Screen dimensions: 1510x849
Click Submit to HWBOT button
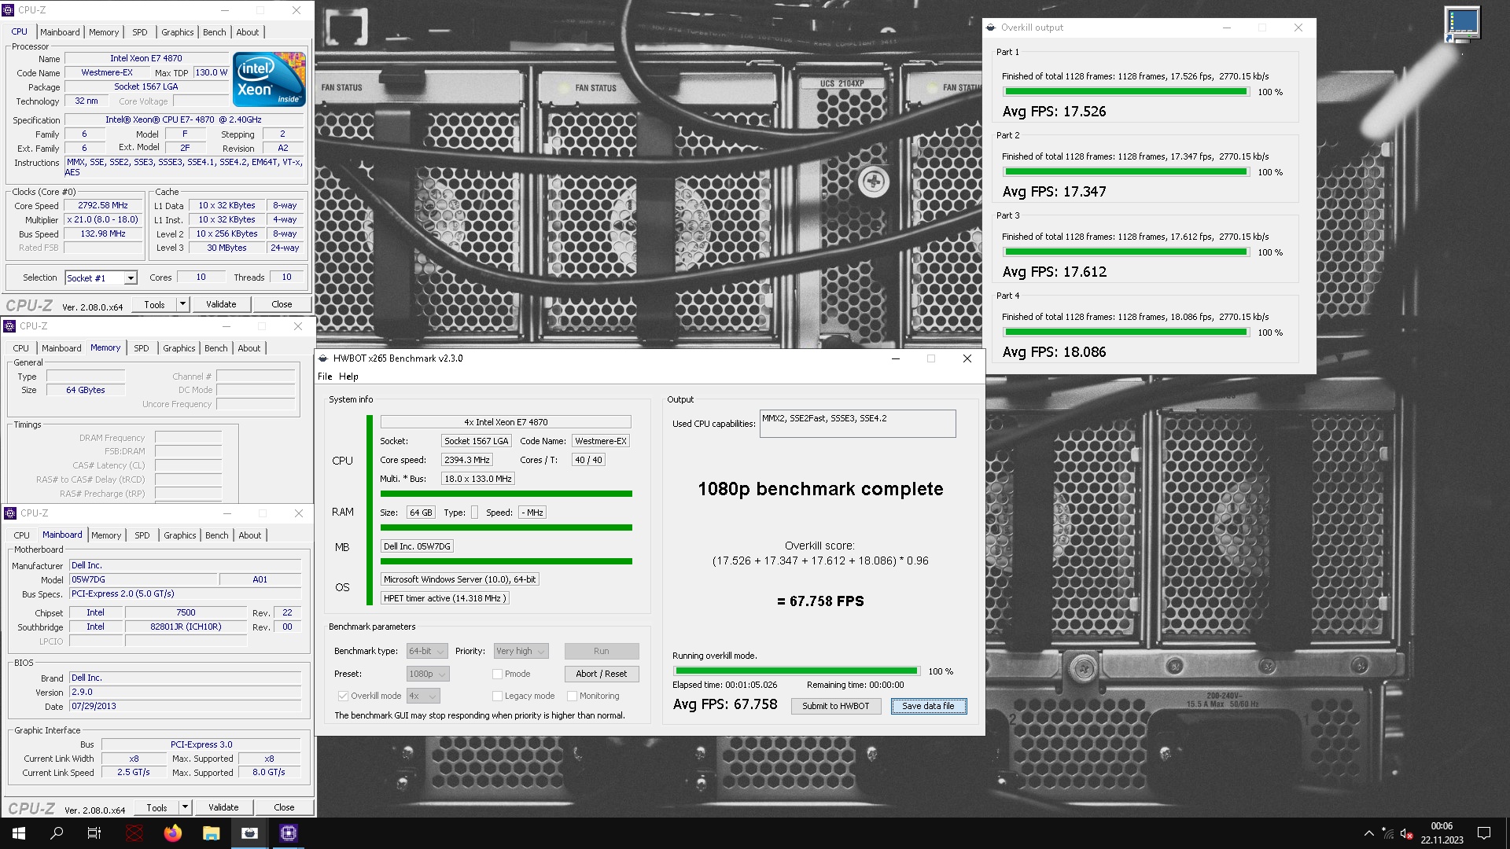(836, 706)
